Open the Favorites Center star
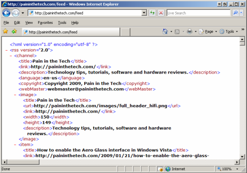The image size is (247, 173). (x=5, y=31)
